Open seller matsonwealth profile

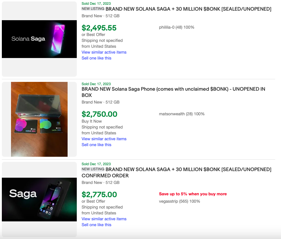click(x=181, y=114)
